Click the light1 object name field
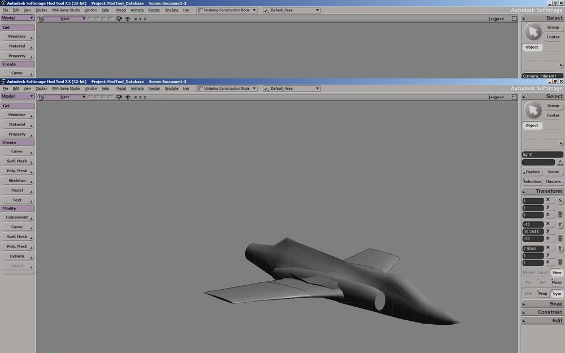Viewport: 565px width, 353px height. [542, 155]
